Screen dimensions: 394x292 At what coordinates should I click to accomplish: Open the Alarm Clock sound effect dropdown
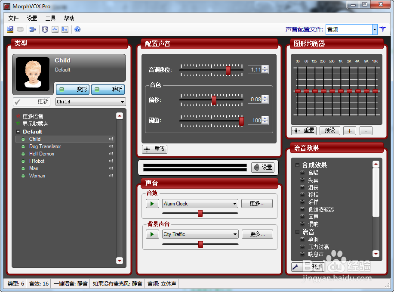[x=235, y=203]
